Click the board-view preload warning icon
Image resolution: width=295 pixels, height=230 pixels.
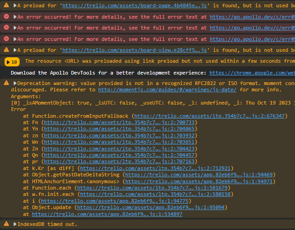pyautogui.click(x=6, y=50)
